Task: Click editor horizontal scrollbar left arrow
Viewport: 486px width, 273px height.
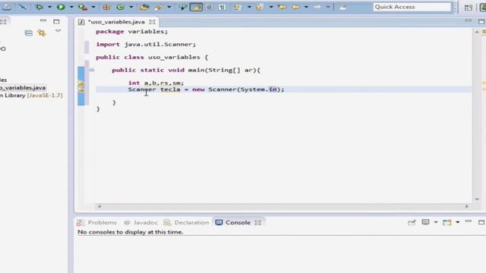Action: pos(99,206)
